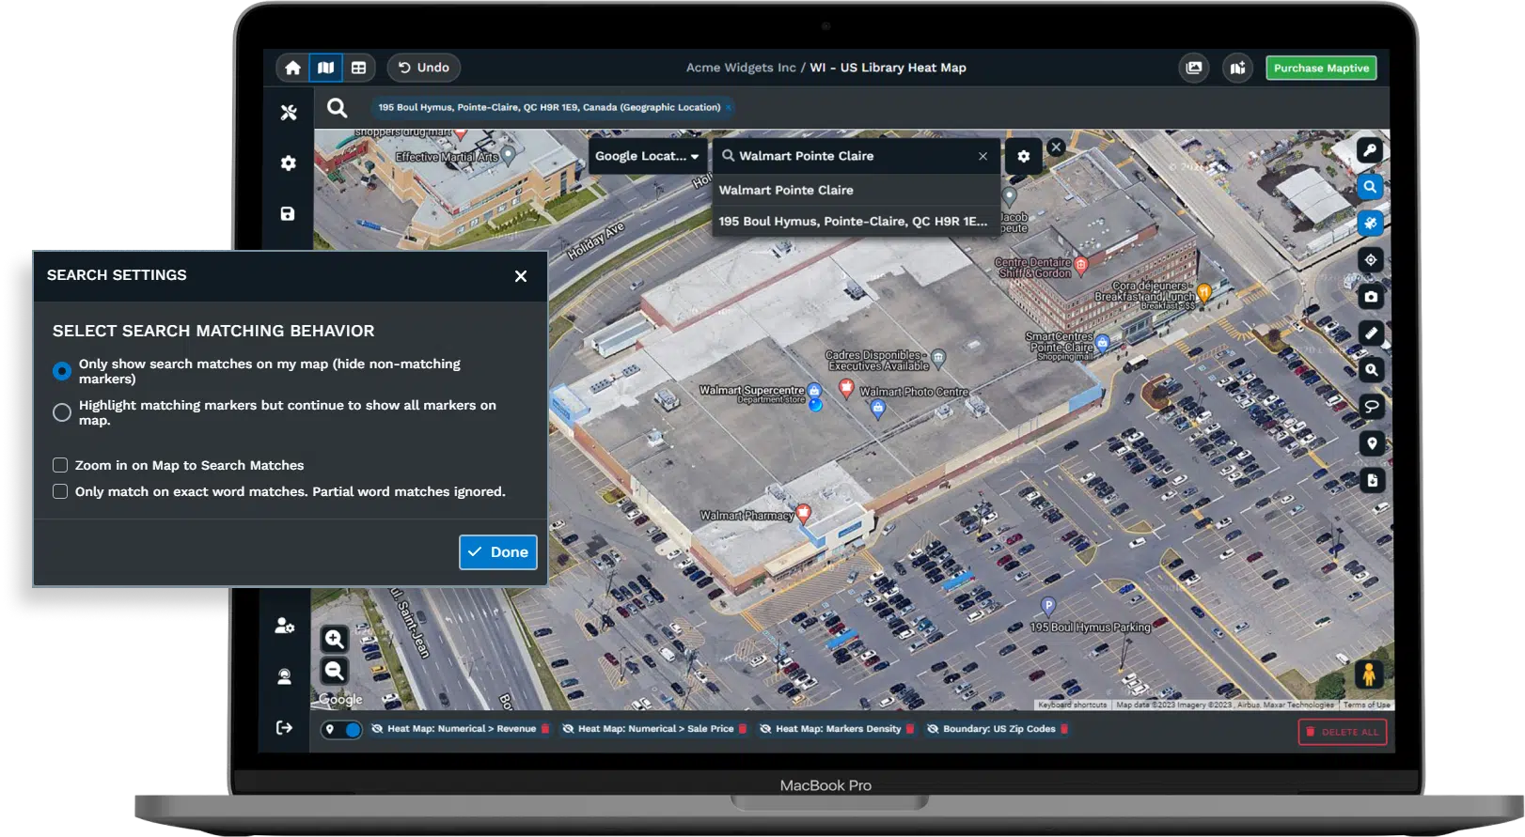The width and height of the screenshot is (1525, 837).
Task: Open Street View pegman icon
Action: coord(1368,674)
